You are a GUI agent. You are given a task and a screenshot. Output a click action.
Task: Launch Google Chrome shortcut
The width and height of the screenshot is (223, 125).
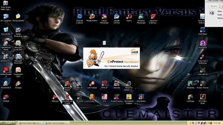pyautogui.click(x=117, y=19)
